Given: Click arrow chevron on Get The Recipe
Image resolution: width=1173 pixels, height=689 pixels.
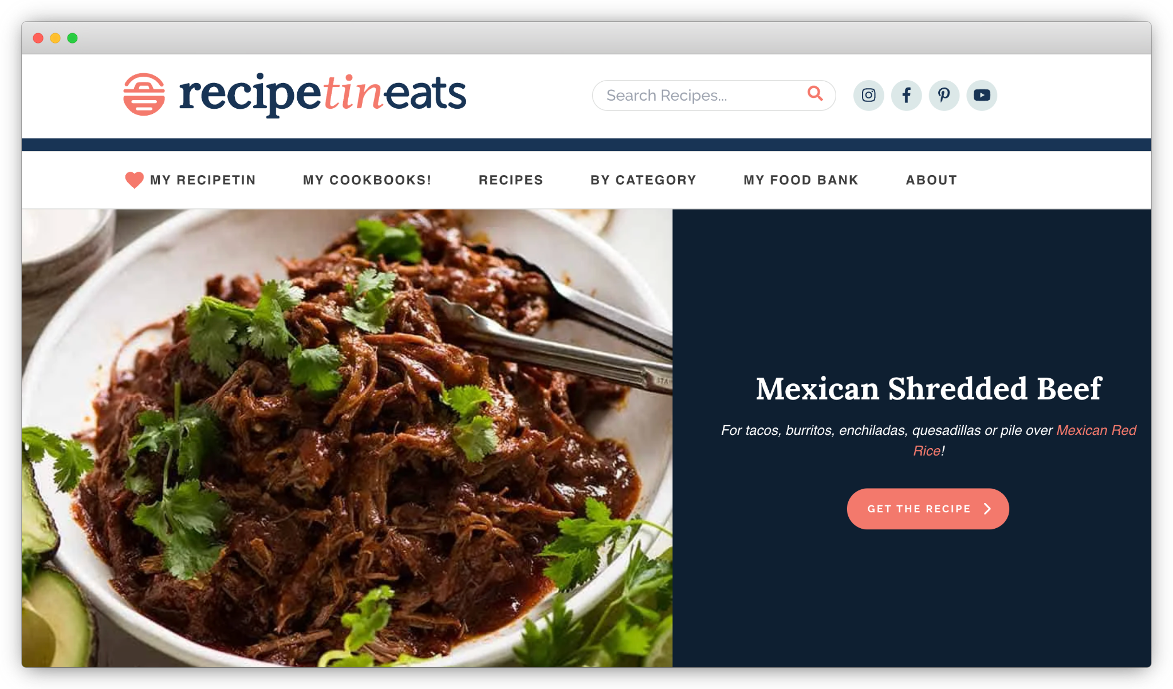Looking at the screenshot, I should coord(987,509).
